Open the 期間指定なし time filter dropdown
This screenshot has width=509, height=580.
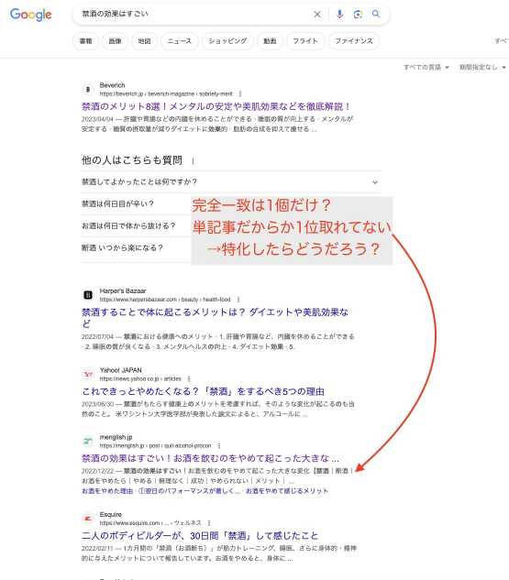[482, 67]
